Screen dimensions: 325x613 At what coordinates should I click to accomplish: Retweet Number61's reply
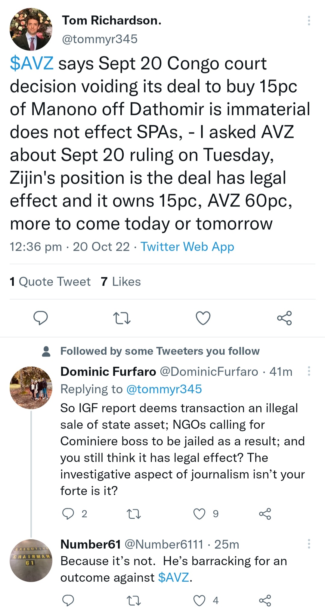(x=134, y=600)
